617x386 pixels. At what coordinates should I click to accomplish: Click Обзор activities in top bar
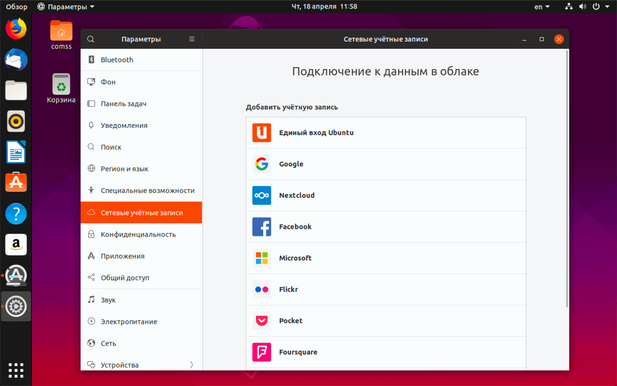click(17, 7)
